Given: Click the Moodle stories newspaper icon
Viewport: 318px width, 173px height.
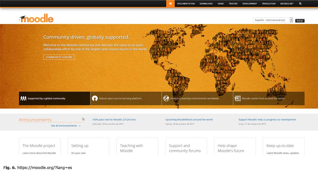Looking at the screenshot, I should coord(238,99).
